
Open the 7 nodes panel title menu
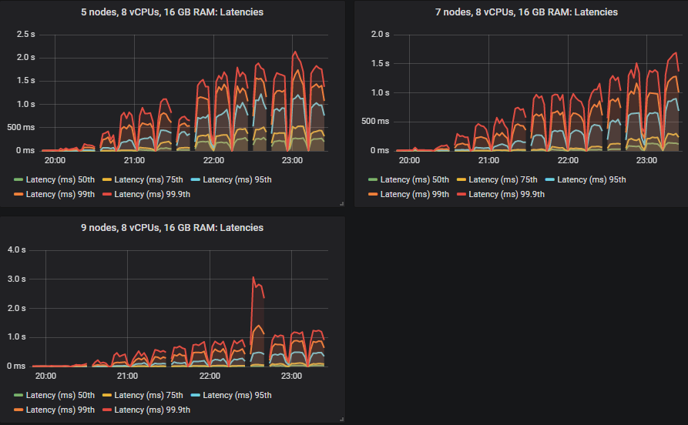522,12
